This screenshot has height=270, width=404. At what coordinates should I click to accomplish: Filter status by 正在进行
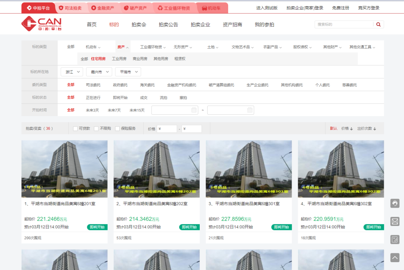[93, 98]
